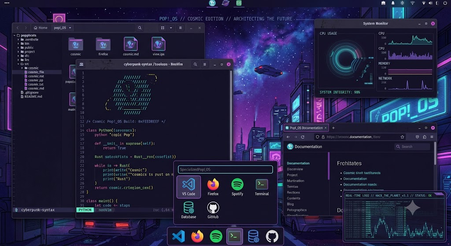The image size is (451, 246).
Task: Reload the Pop!_OS Documentation page
Action: (303, 137)
